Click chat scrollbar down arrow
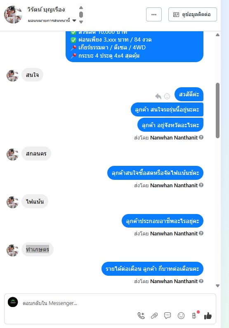The width and height of the screenshot is (229, 328). [218, 286]
